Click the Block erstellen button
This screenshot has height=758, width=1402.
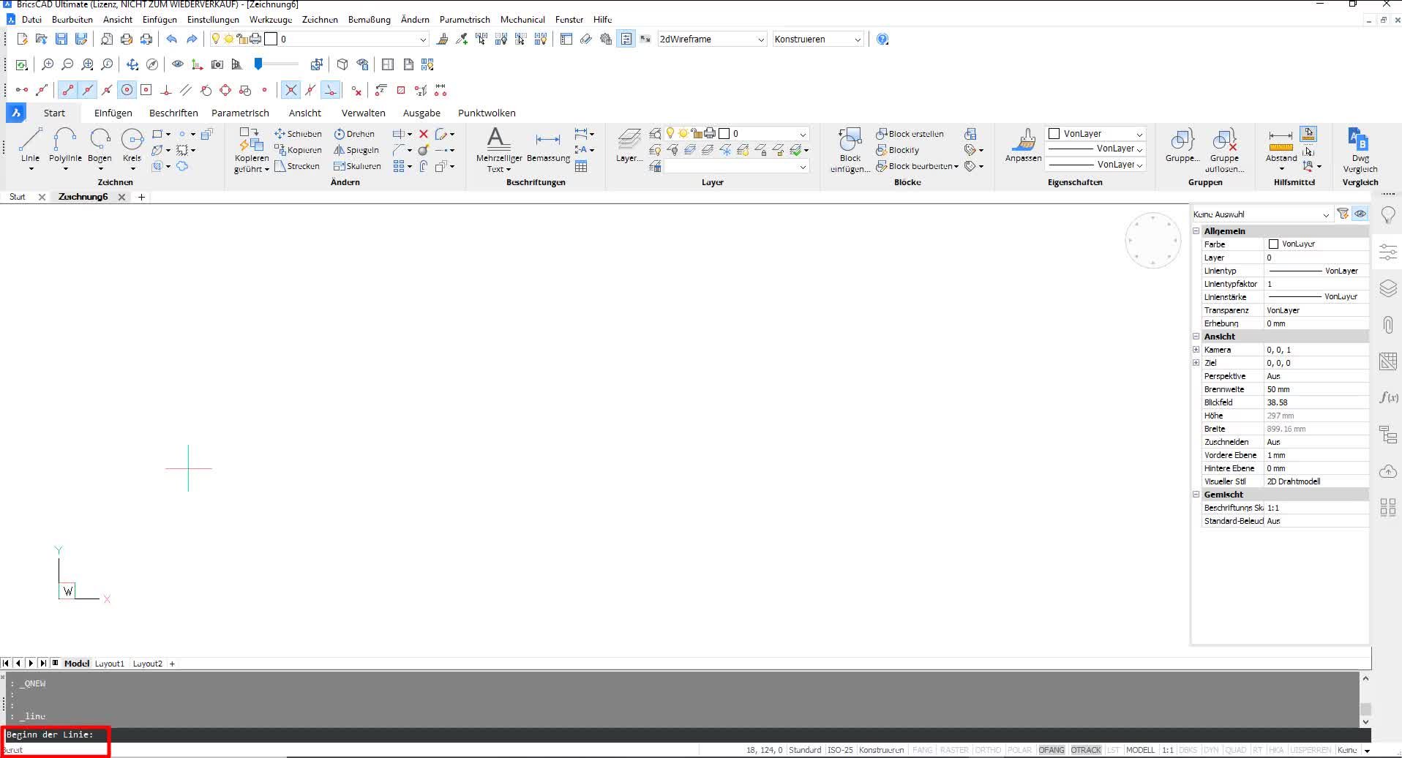(x=910, y=134)
